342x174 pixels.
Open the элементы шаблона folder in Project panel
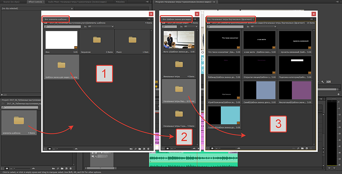19,121
